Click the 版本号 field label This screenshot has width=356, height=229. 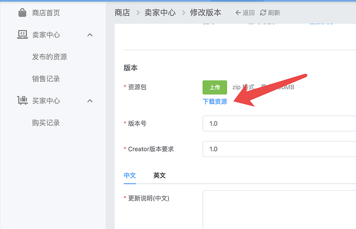[137, 124]
